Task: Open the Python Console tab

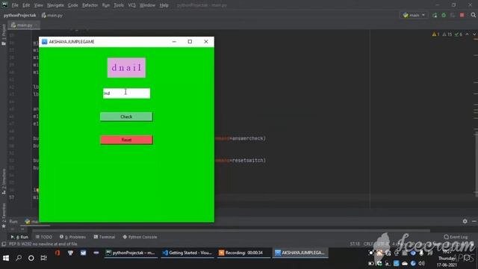Action: point(140,237)
